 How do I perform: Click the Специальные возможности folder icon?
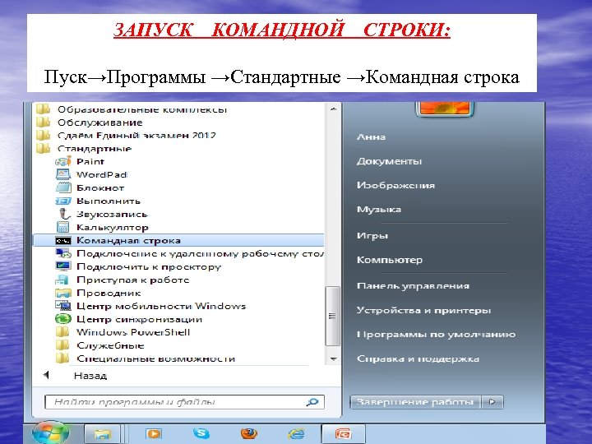coord(62,358)
